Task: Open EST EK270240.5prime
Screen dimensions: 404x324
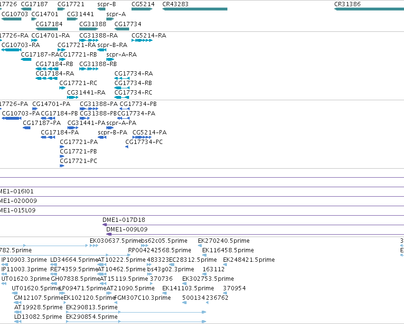Action: pos(200,246)
